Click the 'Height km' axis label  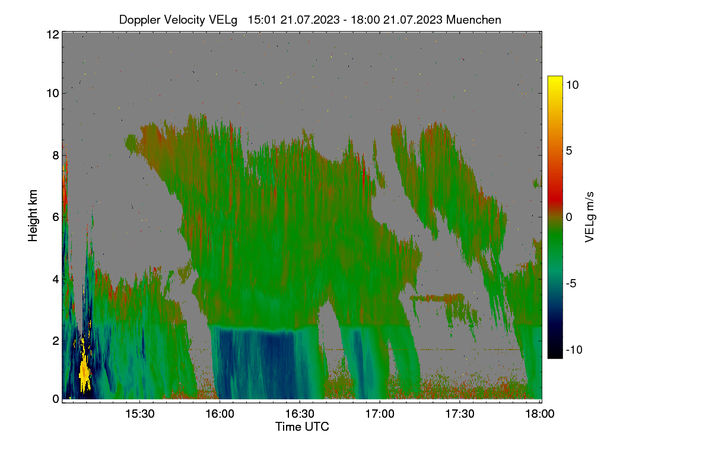click(33, 216)
